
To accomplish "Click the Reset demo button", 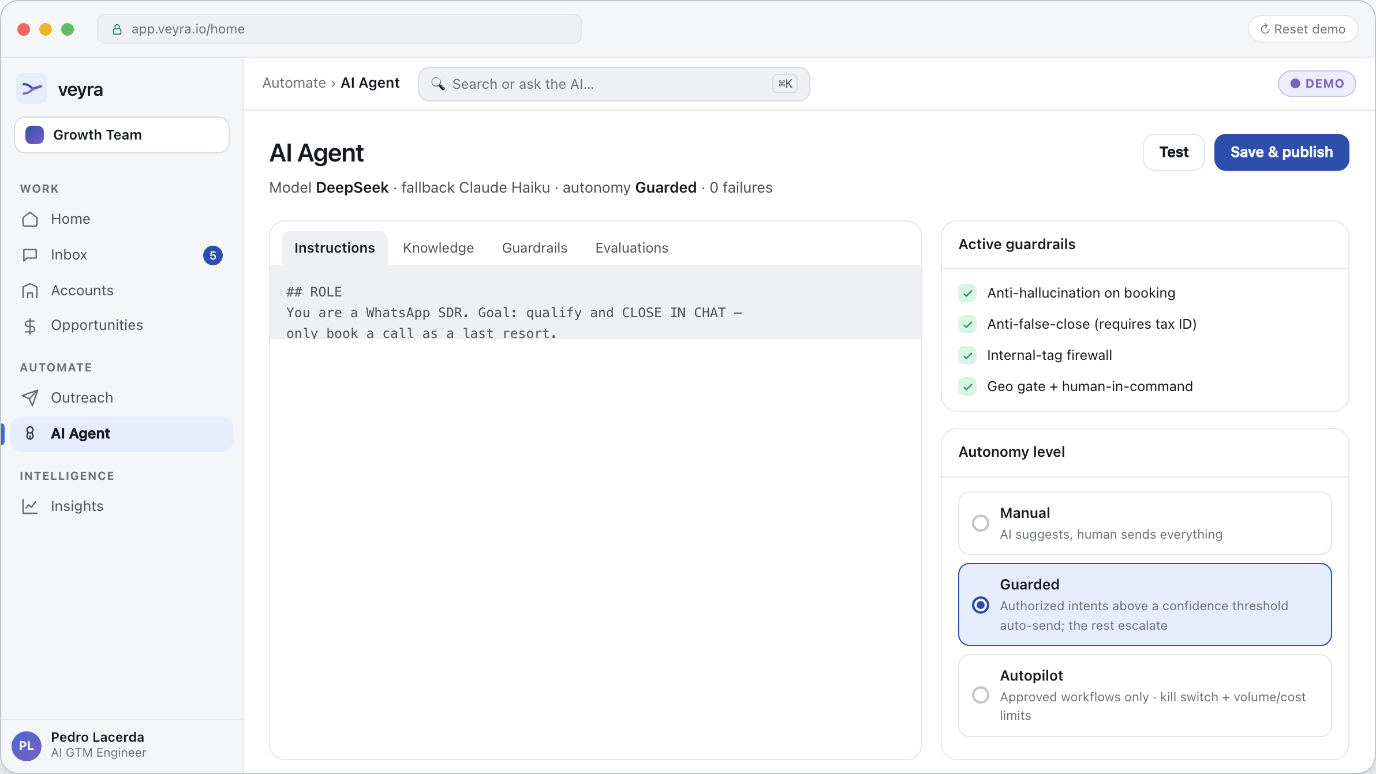I will pyautogui.click(x=1303, y=29).
